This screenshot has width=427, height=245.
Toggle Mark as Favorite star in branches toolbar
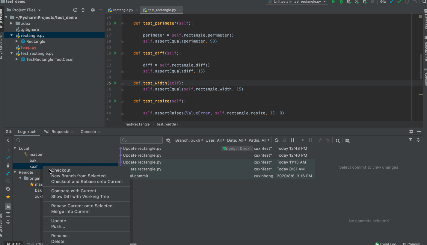pyautogui.click(x=8, y=197)
